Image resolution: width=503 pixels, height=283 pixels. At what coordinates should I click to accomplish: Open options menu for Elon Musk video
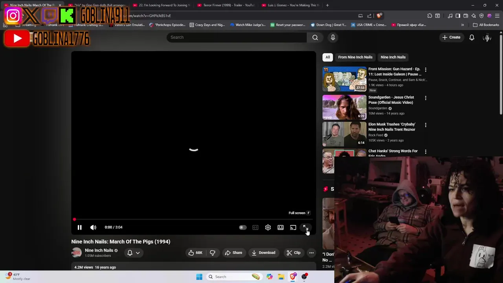(x=426, y=125)
